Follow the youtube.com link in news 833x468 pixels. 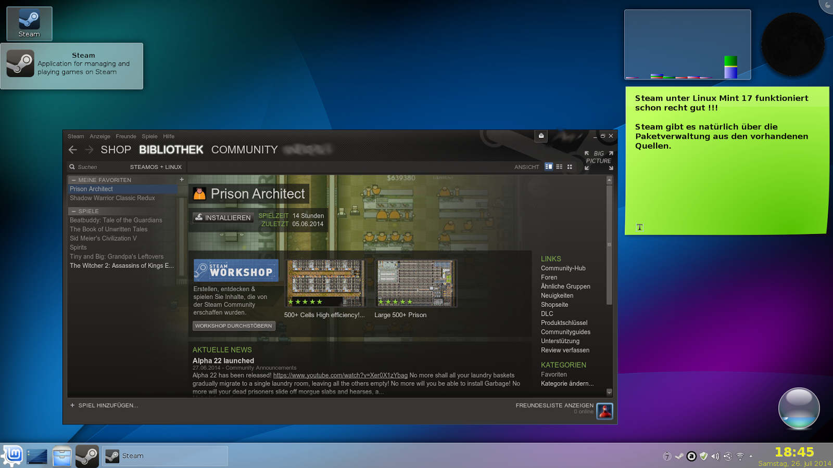(340, 375)
